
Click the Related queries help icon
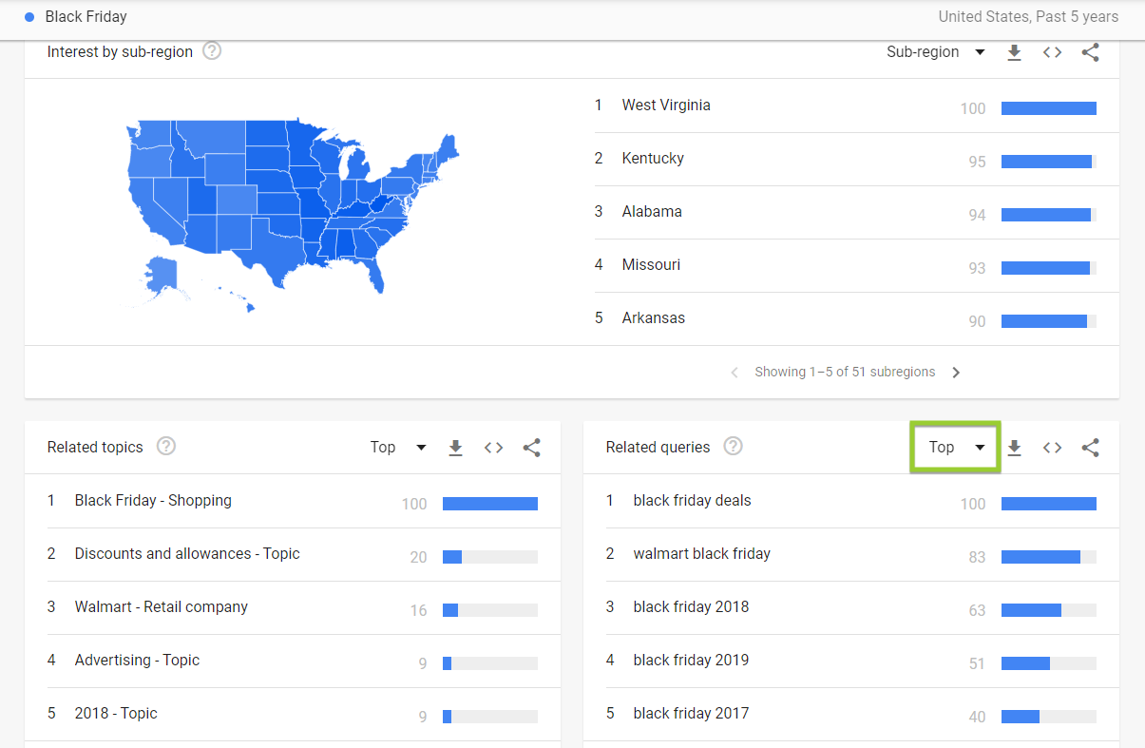[733, 446]
